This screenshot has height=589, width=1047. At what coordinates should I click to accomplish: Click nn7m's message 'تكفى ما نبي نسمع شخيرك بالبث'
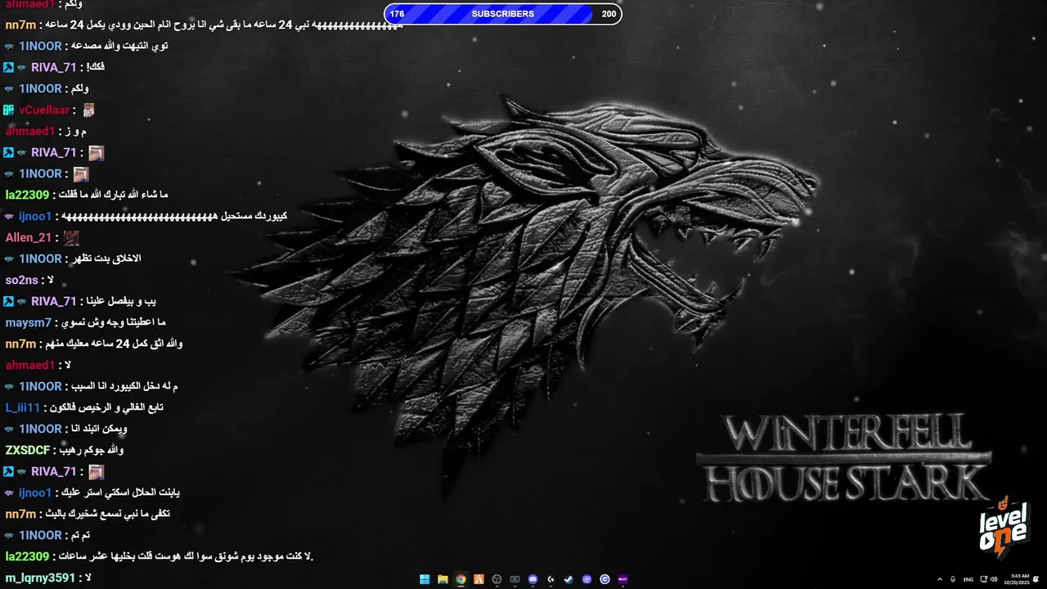click(x=108, y=514)
